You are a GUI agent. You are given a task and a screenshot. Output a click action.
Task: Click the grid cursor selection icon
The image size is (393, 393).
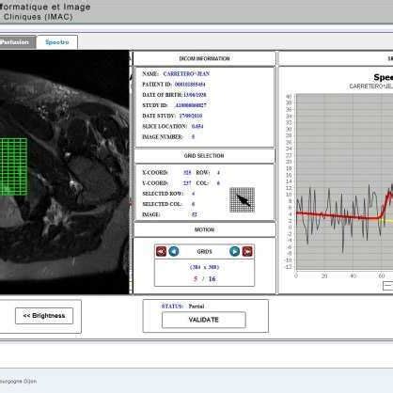[x=242, y=200]
